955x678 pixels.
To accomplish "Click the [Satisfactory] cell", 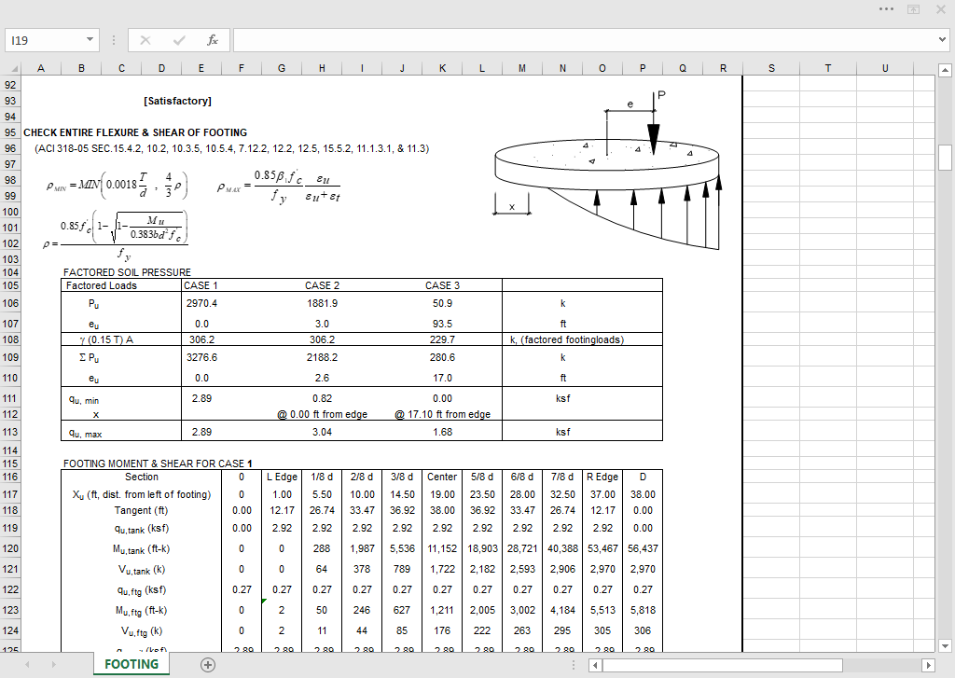I will 178,101.
